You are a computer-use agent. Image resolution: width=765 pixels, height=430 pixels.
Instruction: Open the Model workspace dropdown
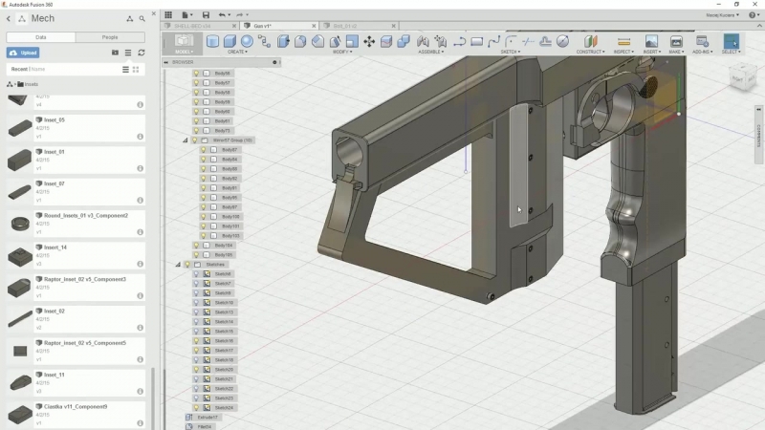point(184,45)
